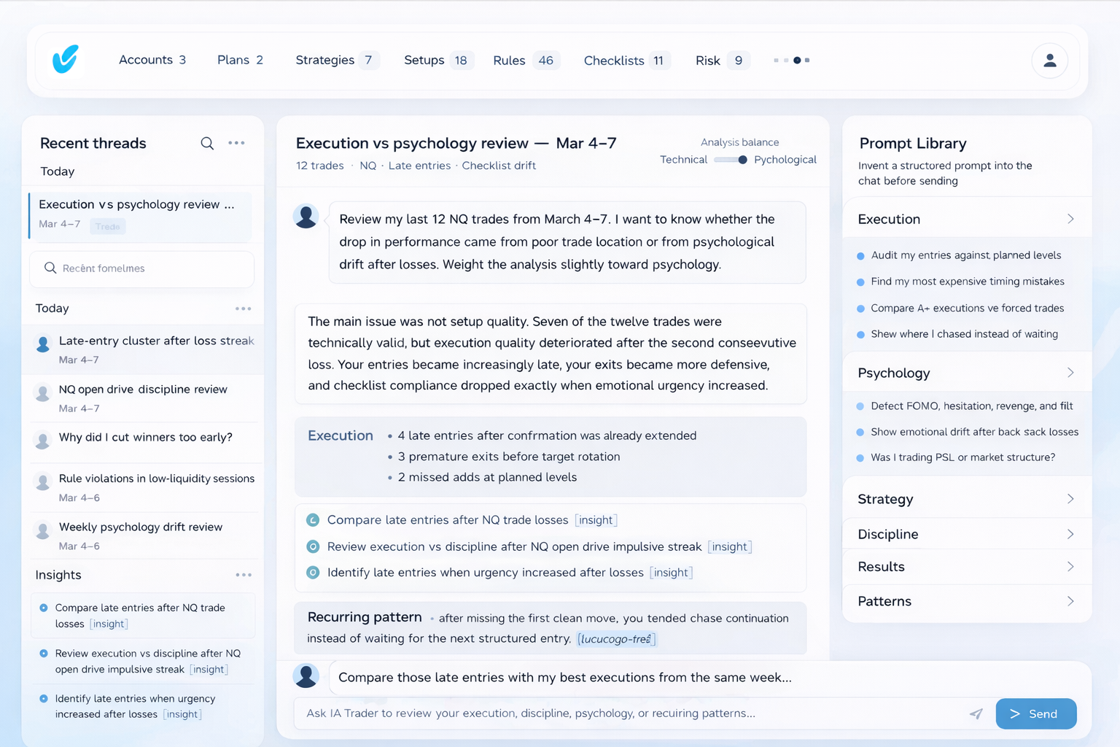
Task: Open the Plans tab
Action: click(x=240, y=60)
